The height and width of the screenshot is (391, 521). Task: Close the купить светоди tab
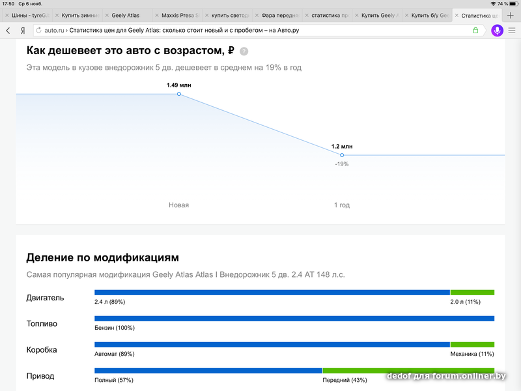pyautogui.click(x=206, y=15)
